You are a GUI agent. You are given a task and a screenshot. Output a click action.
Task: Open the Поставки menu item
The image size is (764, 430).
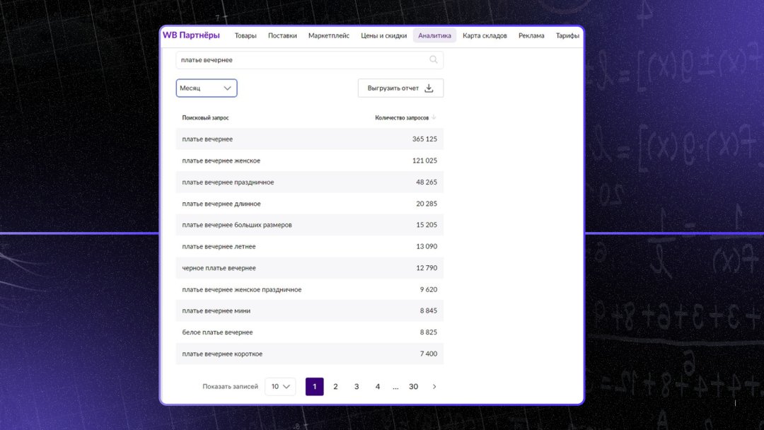(282, 36)
